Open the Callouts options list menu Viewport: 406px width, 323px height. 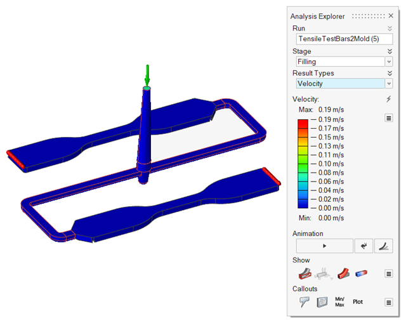[x=388, y=302]
